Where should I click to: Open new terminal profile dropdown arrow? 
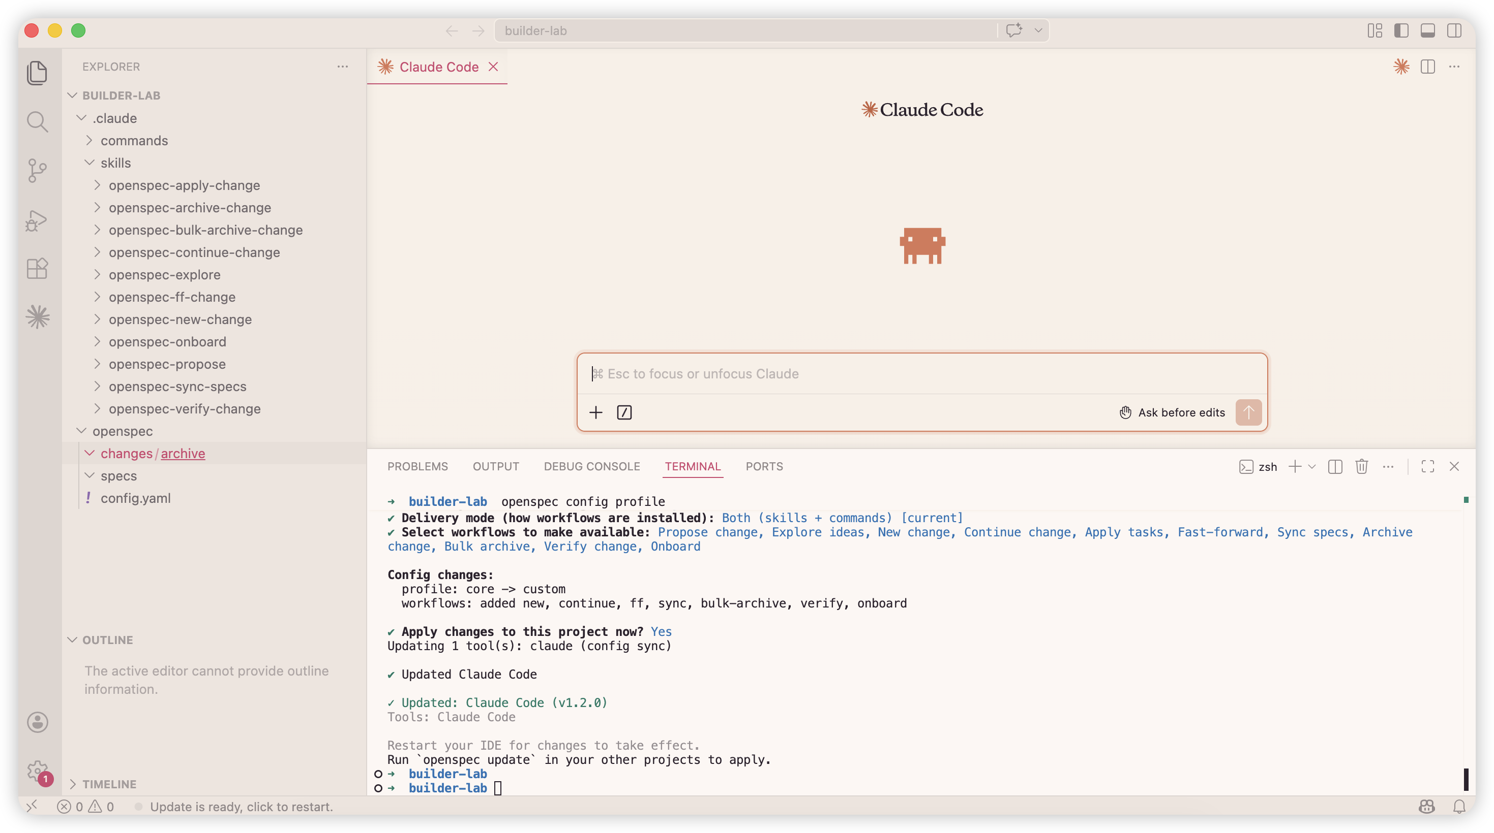click(1312, 466)
